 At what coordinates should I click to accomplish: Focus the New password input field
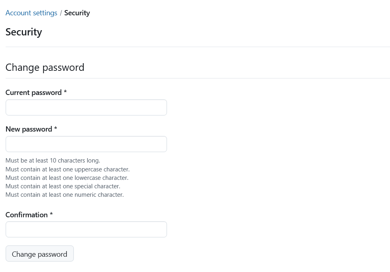click(x=86, y=144)
